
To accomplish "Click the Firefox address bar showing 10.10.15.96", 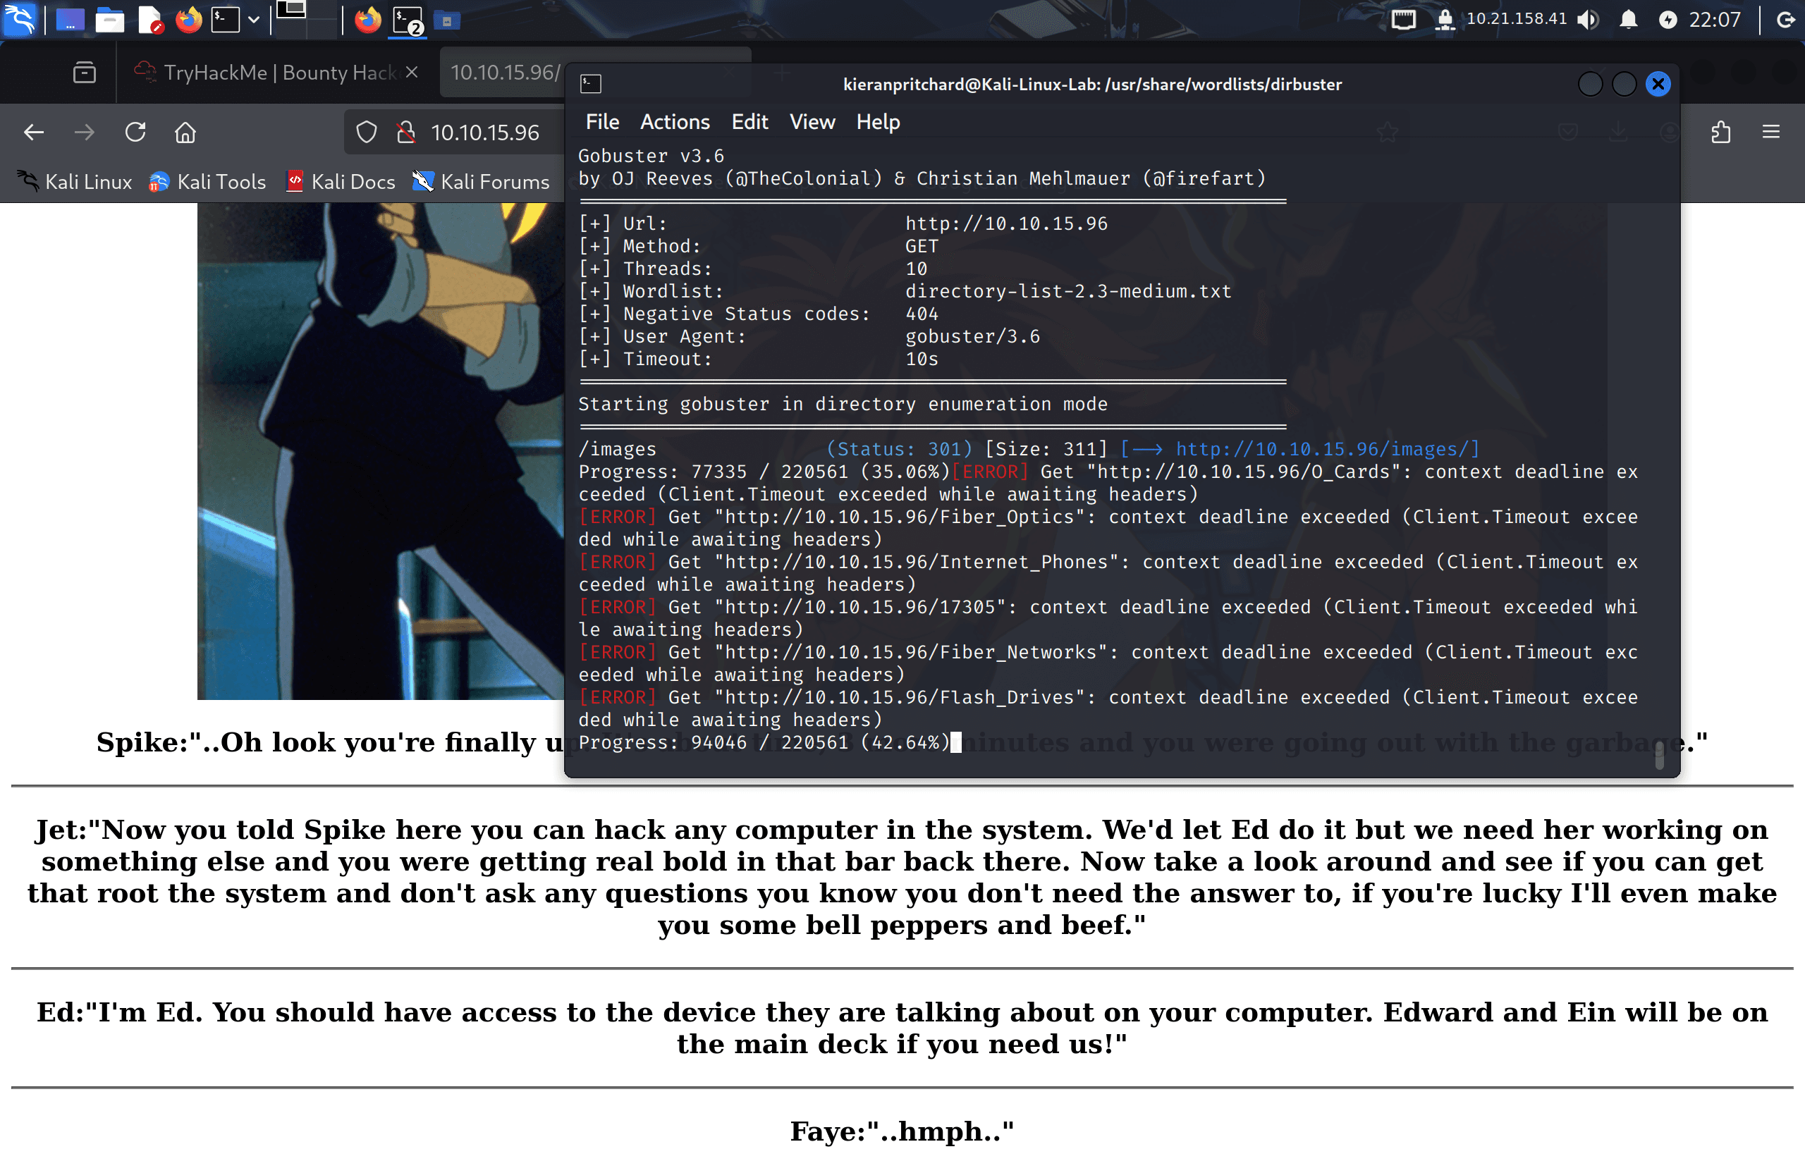I will (x=484, y=133).
